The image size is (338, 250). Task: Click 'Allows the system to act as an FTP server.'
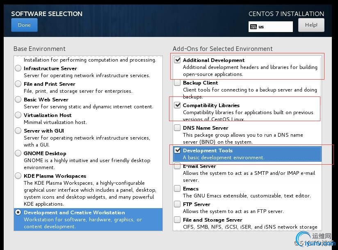point(233,211)
